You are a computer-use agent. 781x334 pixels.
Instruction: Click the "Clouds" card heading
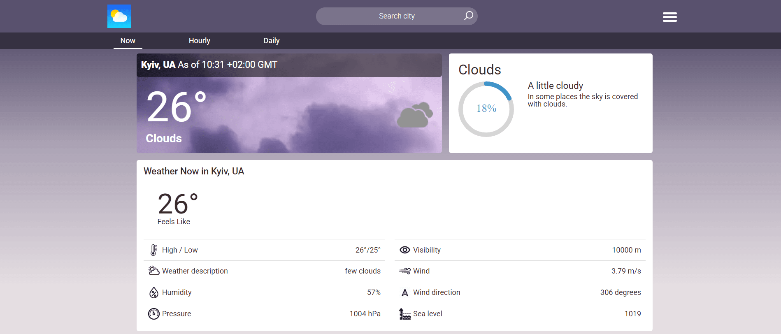coord(480,70)
